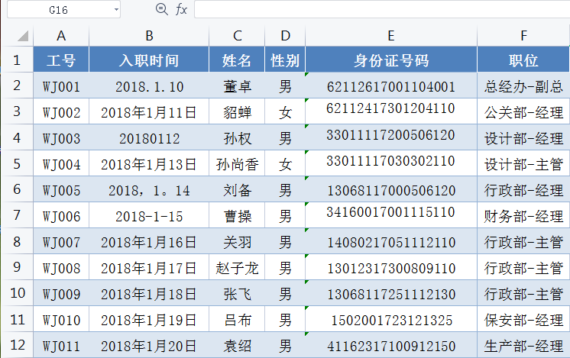Select name cell 赵子龙

click(237, 267)
